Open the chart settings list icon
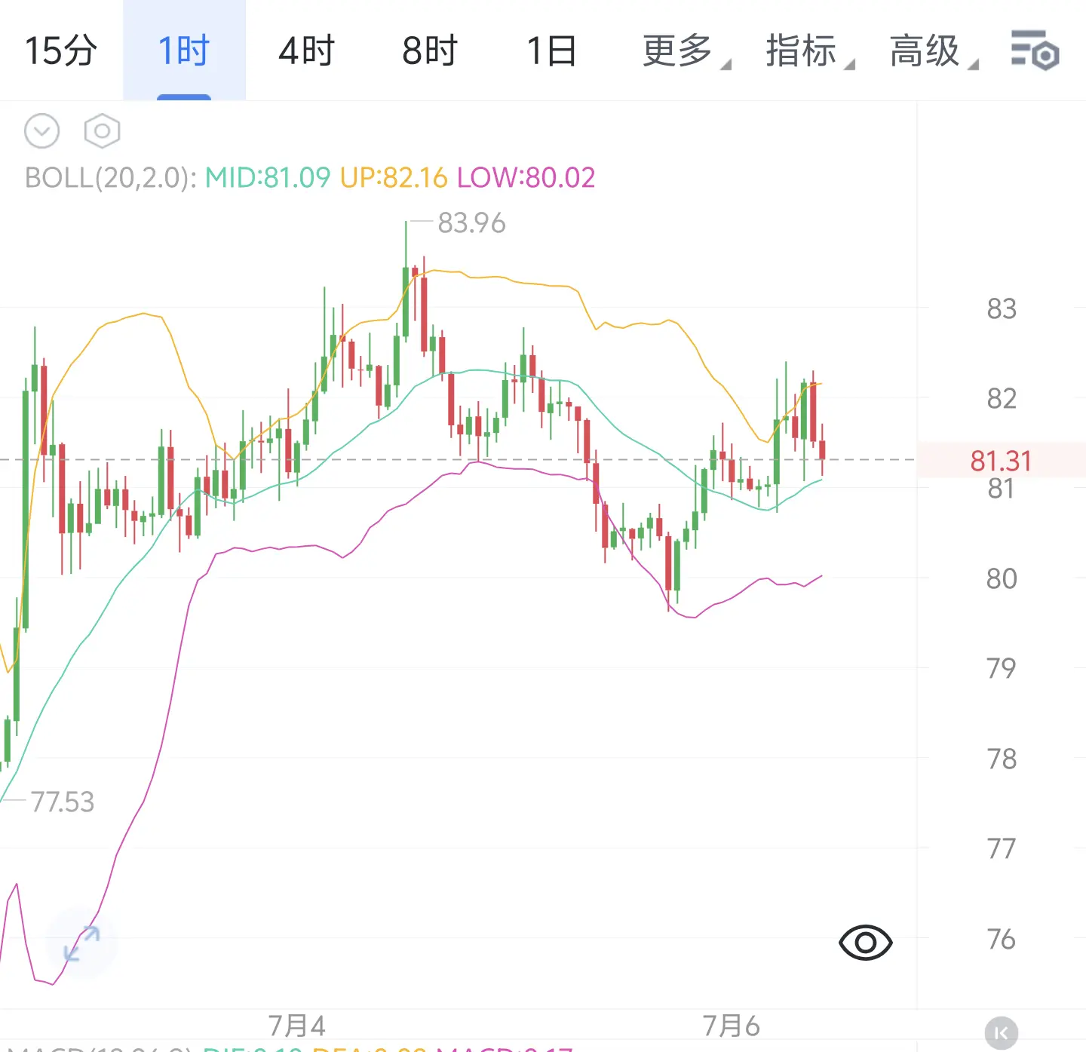1086x1052 pixels. pyautogui.click(x=1035, y=51)
